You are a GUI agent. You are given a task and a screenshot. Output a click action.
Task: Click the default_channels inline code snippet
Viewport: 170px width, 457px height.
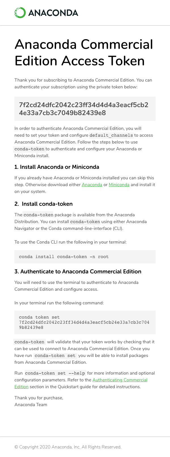pos(111,135)
